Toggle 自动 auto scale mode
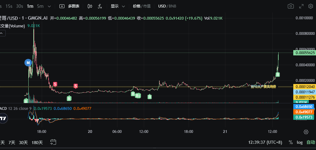This screenshot has height=150, width=316. (310, 142)
